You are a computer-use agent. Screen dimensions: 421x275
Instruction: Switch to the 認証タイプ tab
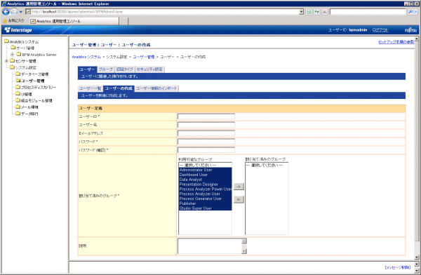coord(125,69)
